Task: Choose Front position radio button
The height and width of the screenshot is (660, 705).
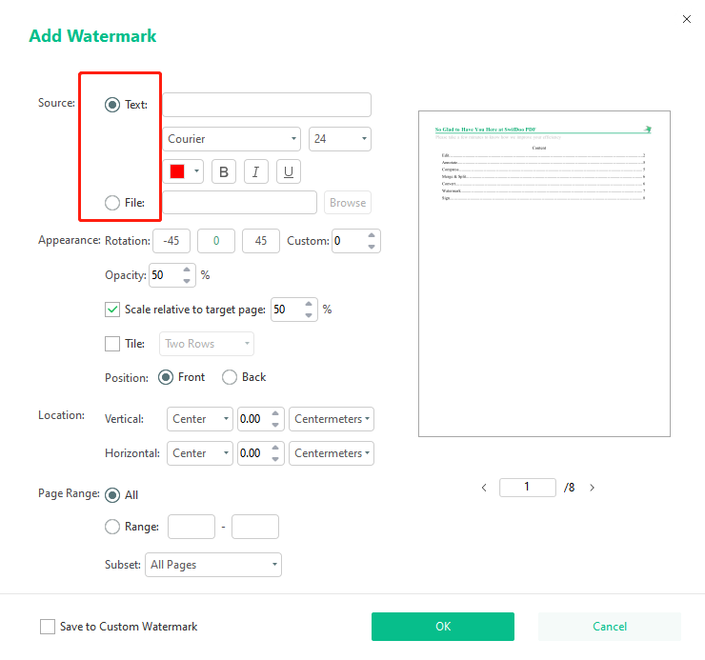Action: click(166, 377)
